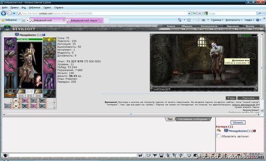Click the helmet equipment slot
This screenshot has width=266, height=161.
10,44
